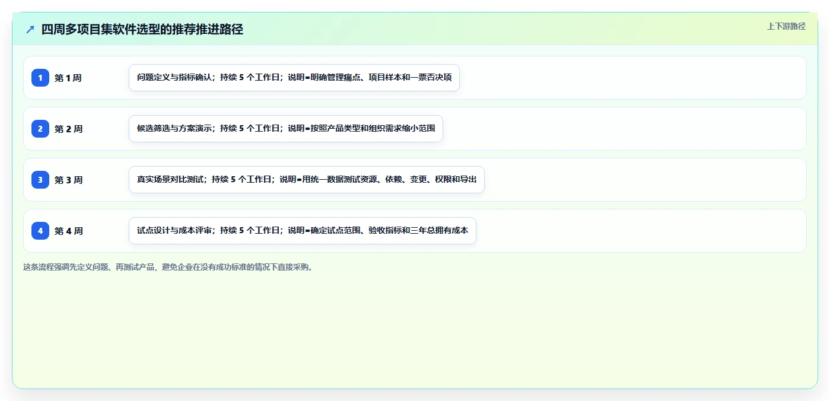Click the 第 4 周 label

68,231
